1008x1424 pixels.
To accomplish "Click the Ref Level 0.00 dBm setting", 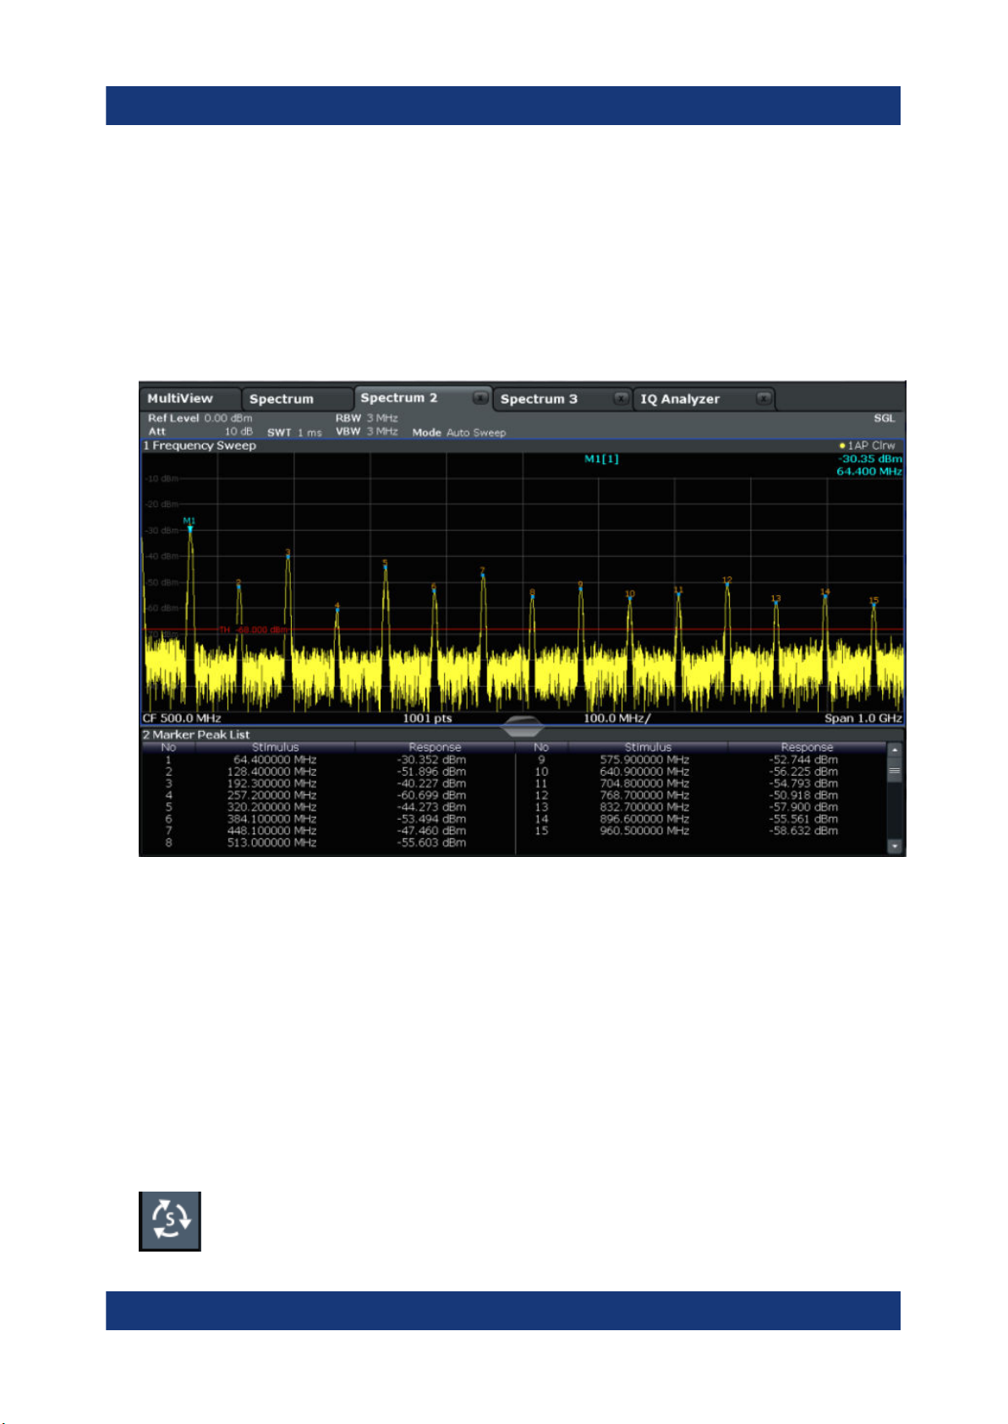I will 200,418.
